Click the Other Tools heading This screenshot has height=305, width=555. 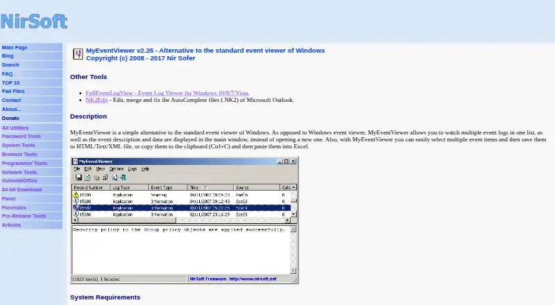(89, 77)
